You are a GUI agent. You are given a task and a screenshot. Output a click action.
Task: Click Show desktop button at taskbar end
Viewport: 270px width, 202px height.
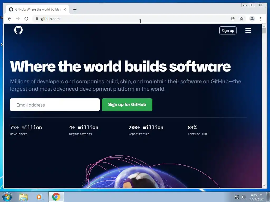268,197
